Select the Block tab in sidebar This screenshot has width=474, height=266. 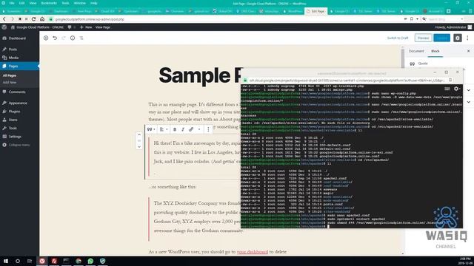pyautogui.click(x=435, y=51)
